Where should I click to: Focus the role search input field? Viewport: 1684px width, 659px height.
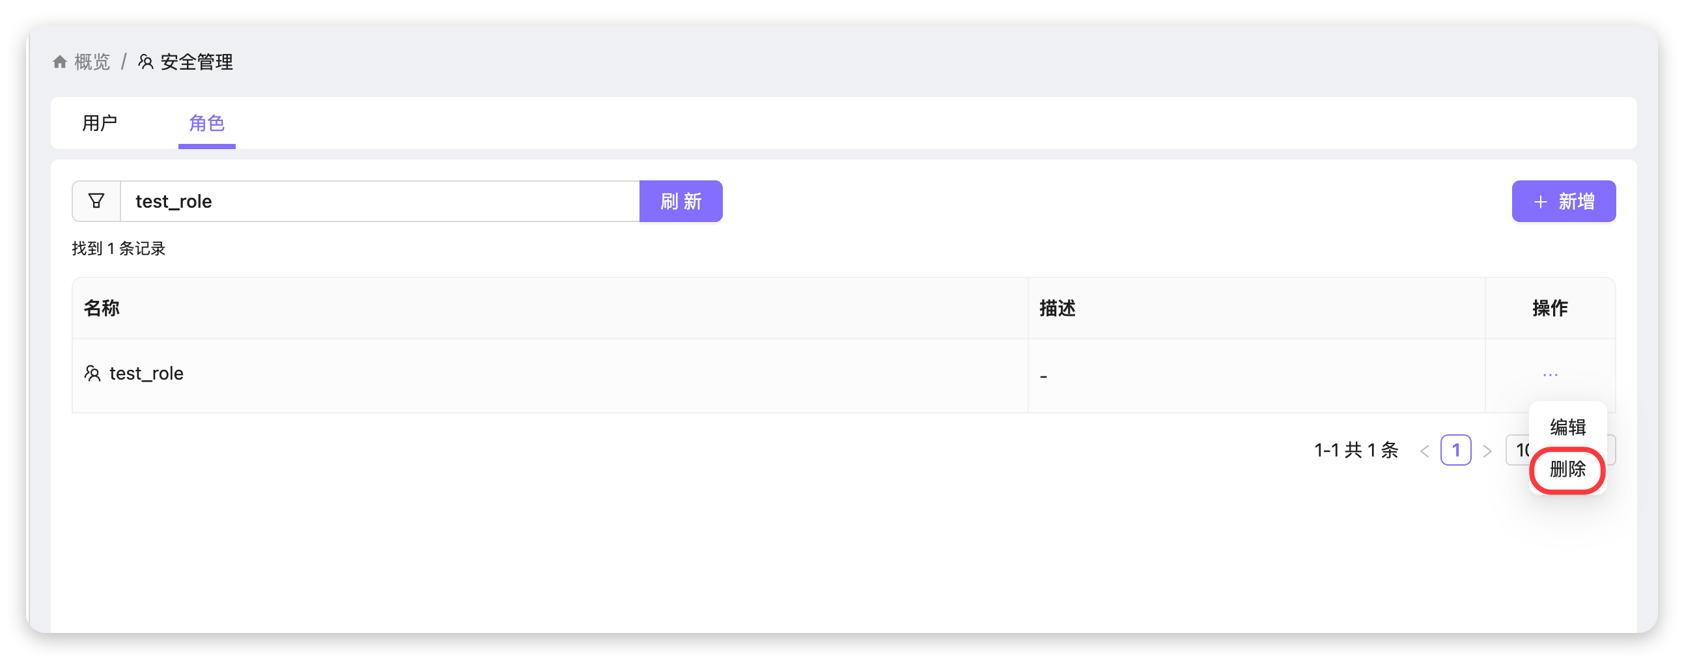(379, 201)
